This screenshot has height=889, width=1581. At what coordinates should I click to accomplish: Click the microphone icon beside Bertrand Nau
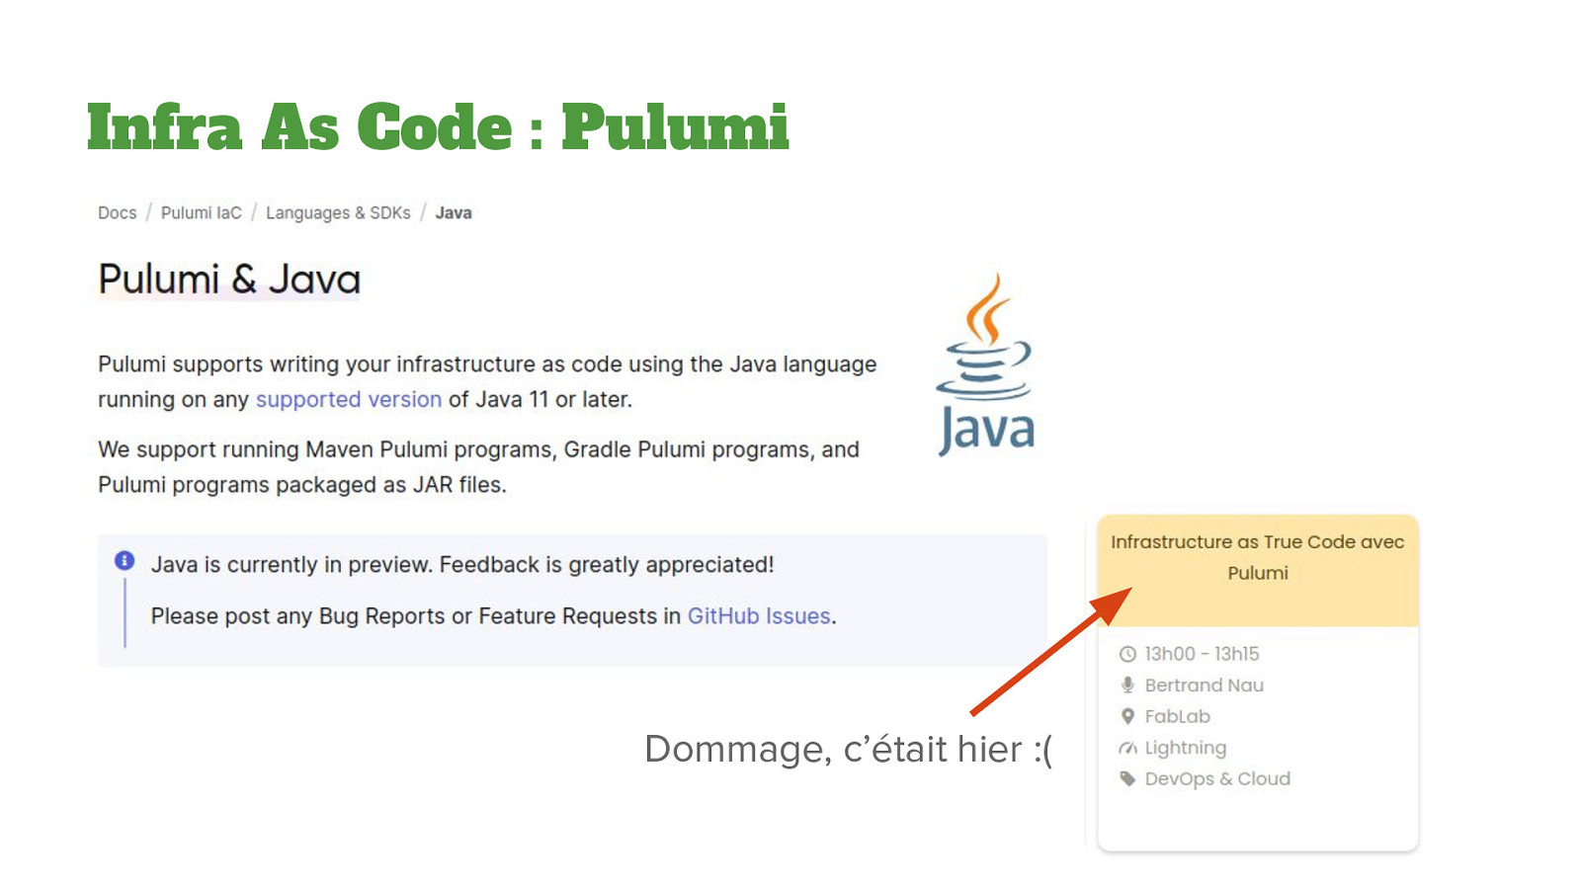pos(1127,685)
